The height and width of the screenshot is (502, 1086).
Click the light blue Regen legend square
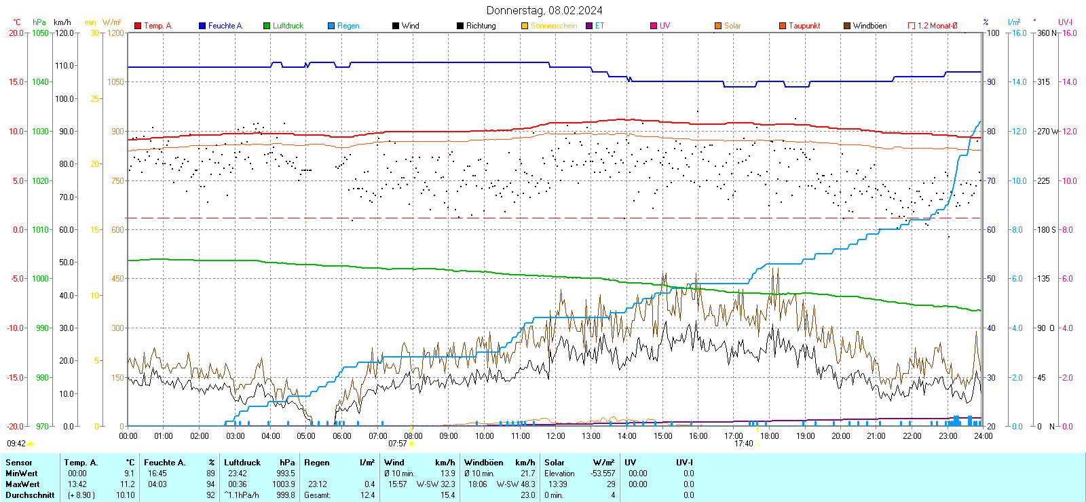point(331,26)
